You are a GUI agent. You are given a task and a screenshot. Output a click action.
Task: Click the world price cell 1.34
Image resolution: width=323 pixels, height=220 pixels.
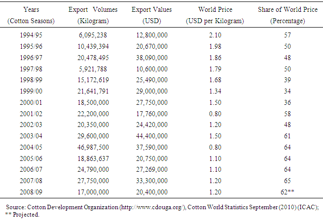(x=215, y=90)
